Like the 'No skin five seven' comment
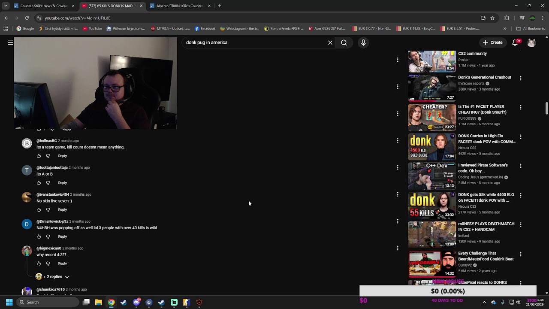Viewport: 549px width, 309px height. pos(39,209)
